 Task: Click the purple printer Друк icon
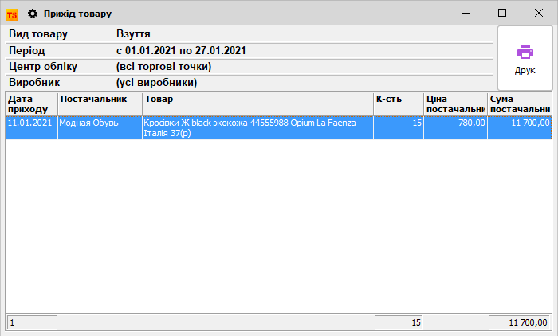(525, 53)
